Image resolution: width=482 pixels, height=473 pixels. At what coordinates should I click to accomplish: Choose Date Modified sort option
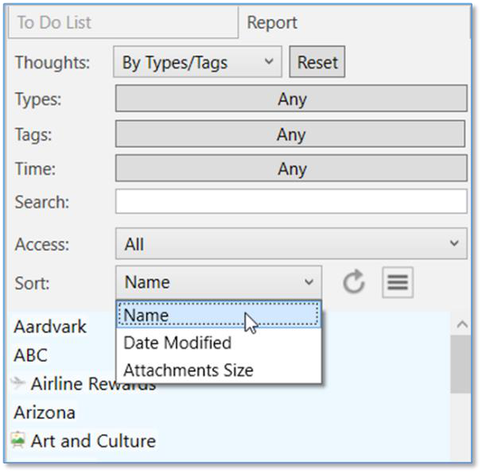(x=177, y=343)
